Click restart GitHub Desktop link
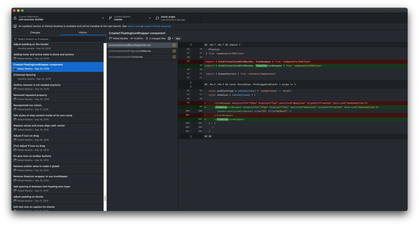Viewport: 419px width, 226px height. point(157,26)
